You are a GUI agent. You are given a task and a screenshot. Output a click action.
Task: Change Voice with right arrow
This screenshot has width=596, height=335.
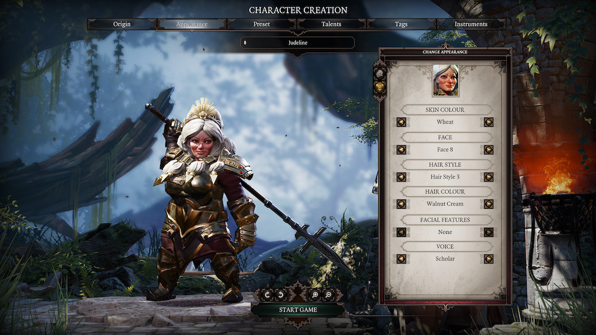488,259
